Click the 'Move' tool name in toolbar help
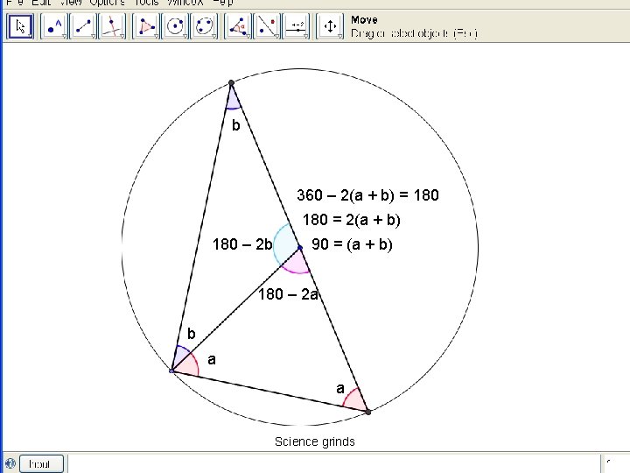Viewport: 630px width, 473px height. (364, 19)
